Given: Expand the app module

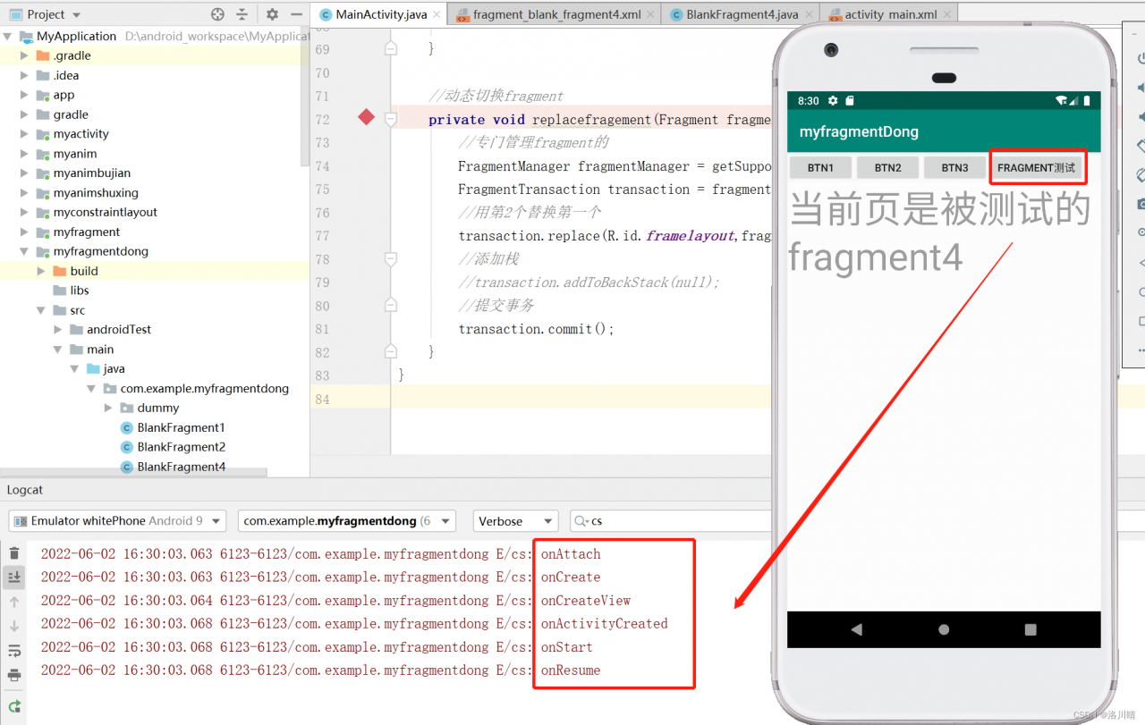Looking at the screenshot, I should [x=24, y=95].
